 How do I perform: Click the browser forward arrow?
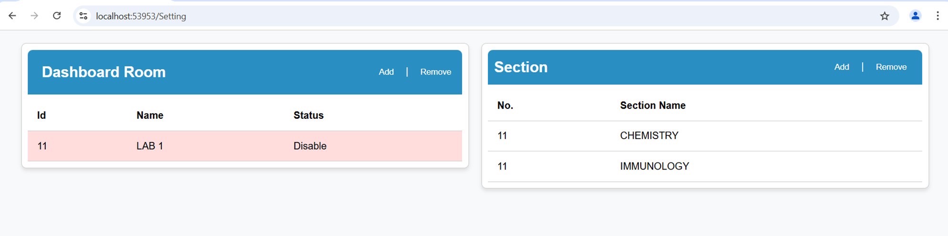coord(34,16)
